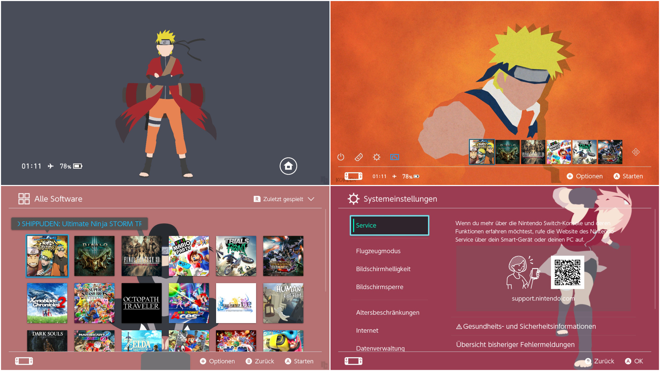The image size is (660, 371).
Task: Click the console icon in the home screen footer
Action: pos(353,176)
